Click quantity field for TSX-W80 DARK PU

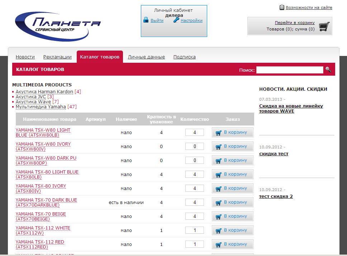(x=195, y=160)
